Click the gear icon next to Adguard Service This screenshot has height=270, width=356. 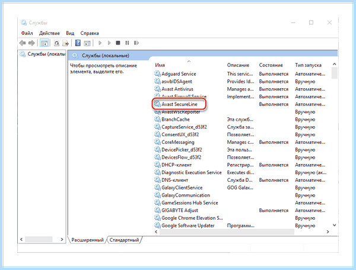pyautogui.click(x=157, y=73)
